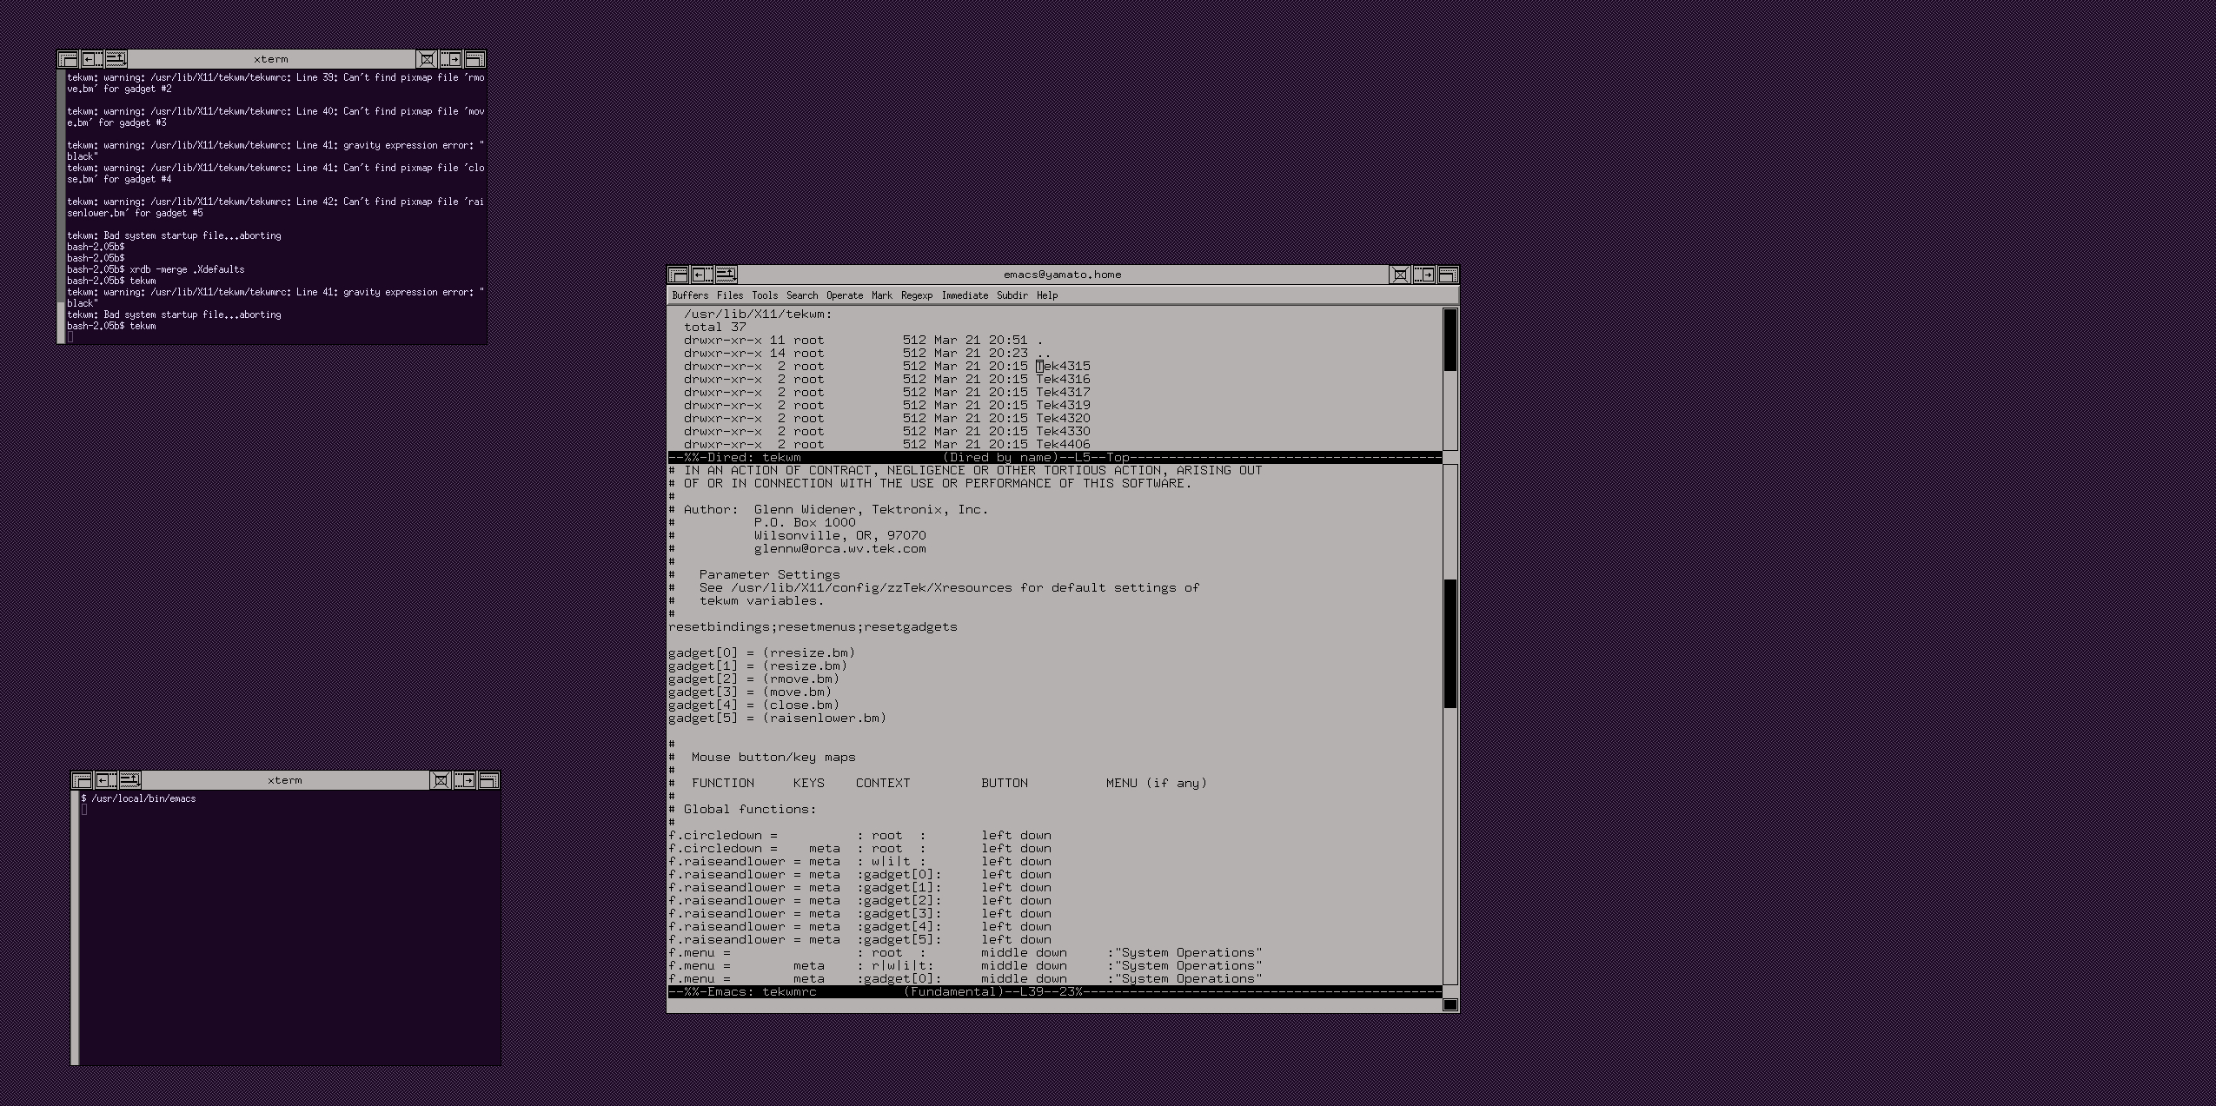Select the Tek4316 directory entry in Dired
Screen dimensions: 2216x1106
(1063, 379)
